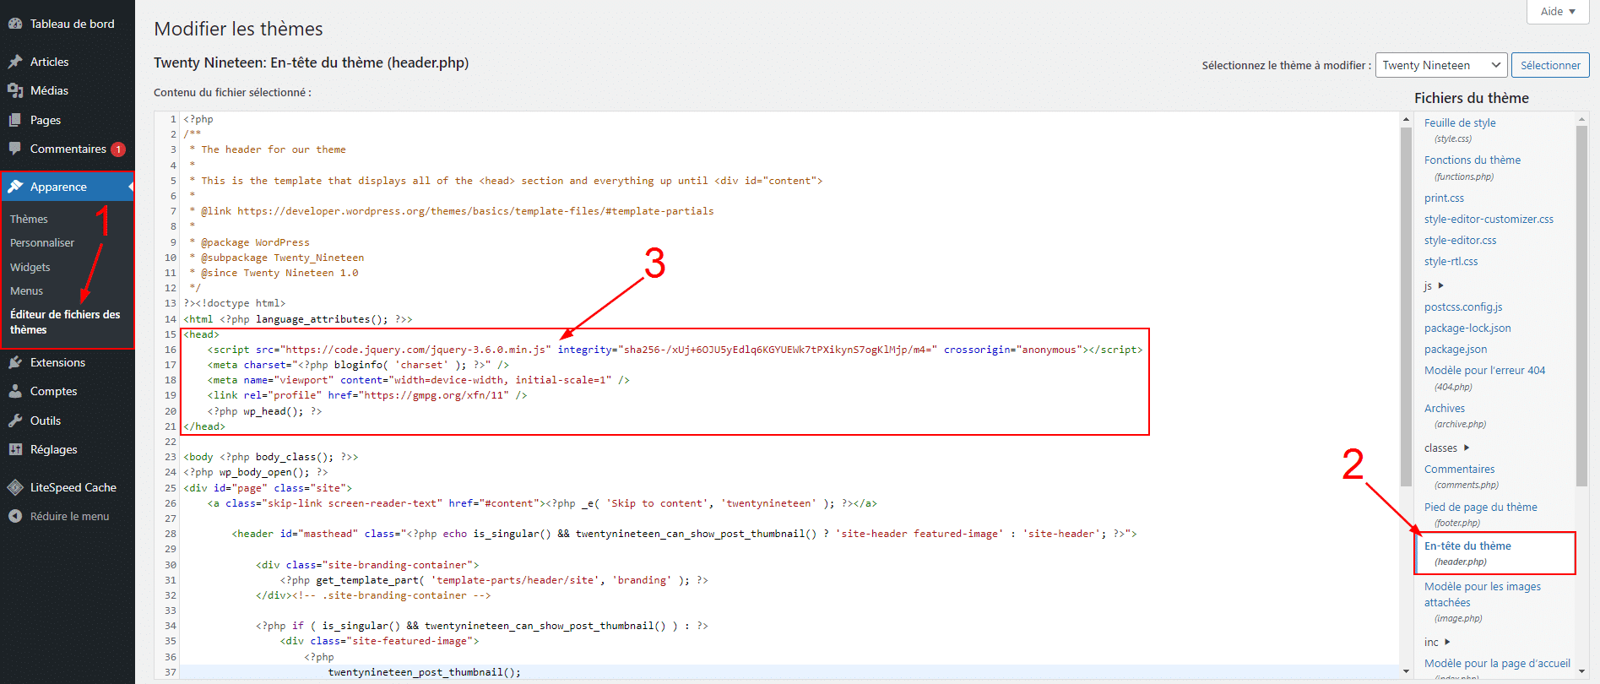This screenshot has height=684, width=1600.
Task: Open Thèmes submenu entry
Action: click(29, 219)
